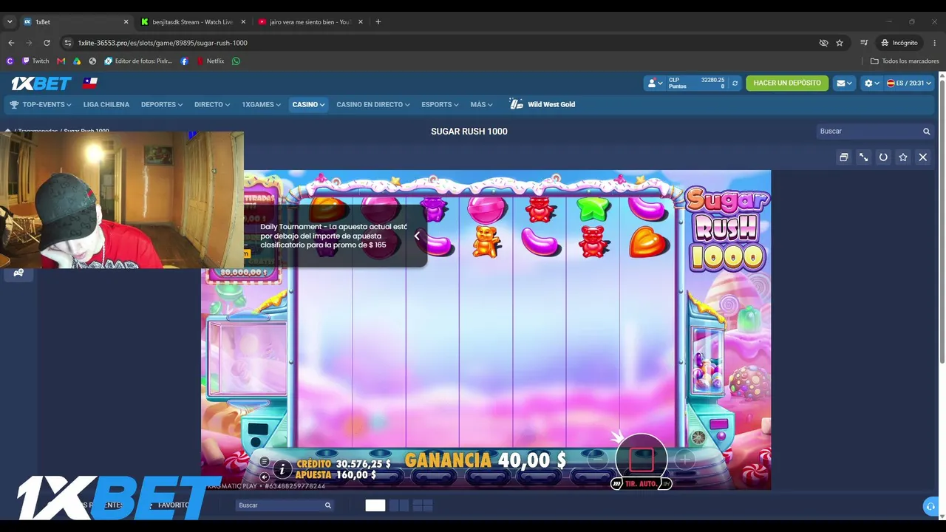Click the search magnifier beside the top Buscar field
This screenshot has height=532, width=946.
(x=926, y=132)
